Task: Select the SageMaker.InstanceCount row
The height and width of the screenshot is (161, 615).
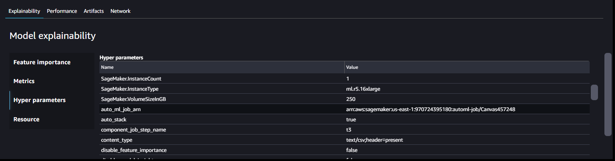Action: (x=344, y=79)
